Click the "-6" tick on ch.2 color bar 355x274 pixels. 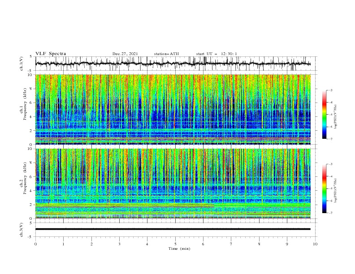tap(330, 201)
